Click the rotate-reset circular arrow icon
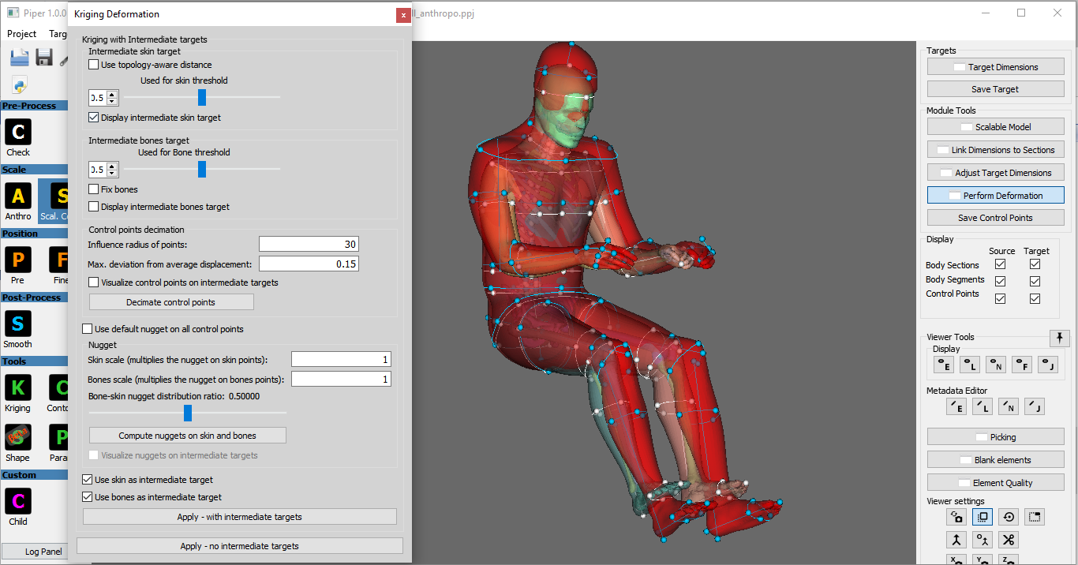1078x565 pixels. [1009, 517]
